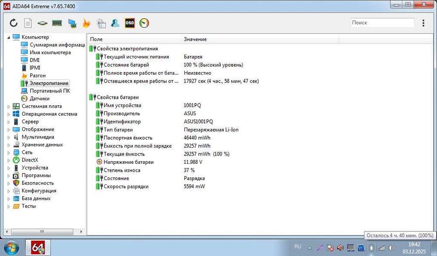
Task: Click the Поле column header
Action: click(134, 39)
